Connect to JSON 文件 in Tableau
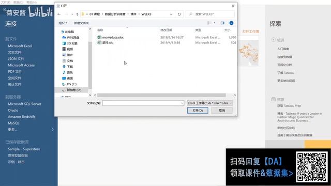The image size is (331, 186). 16,58
